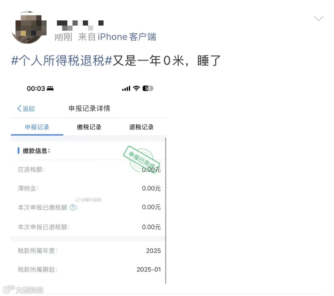Click the vertical scrollbar beside the records
The width and height of the screenshot is (334, 296).
coord(165,211)
